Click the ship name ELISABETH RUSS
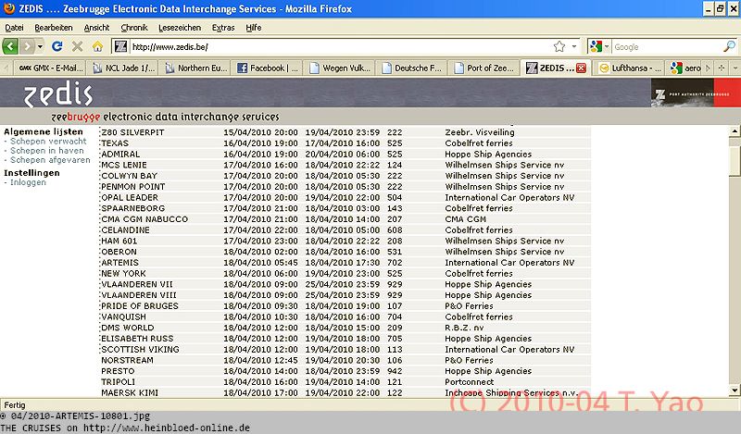The height and width of the screenshot is (434, 741). [x=137, y=339]
